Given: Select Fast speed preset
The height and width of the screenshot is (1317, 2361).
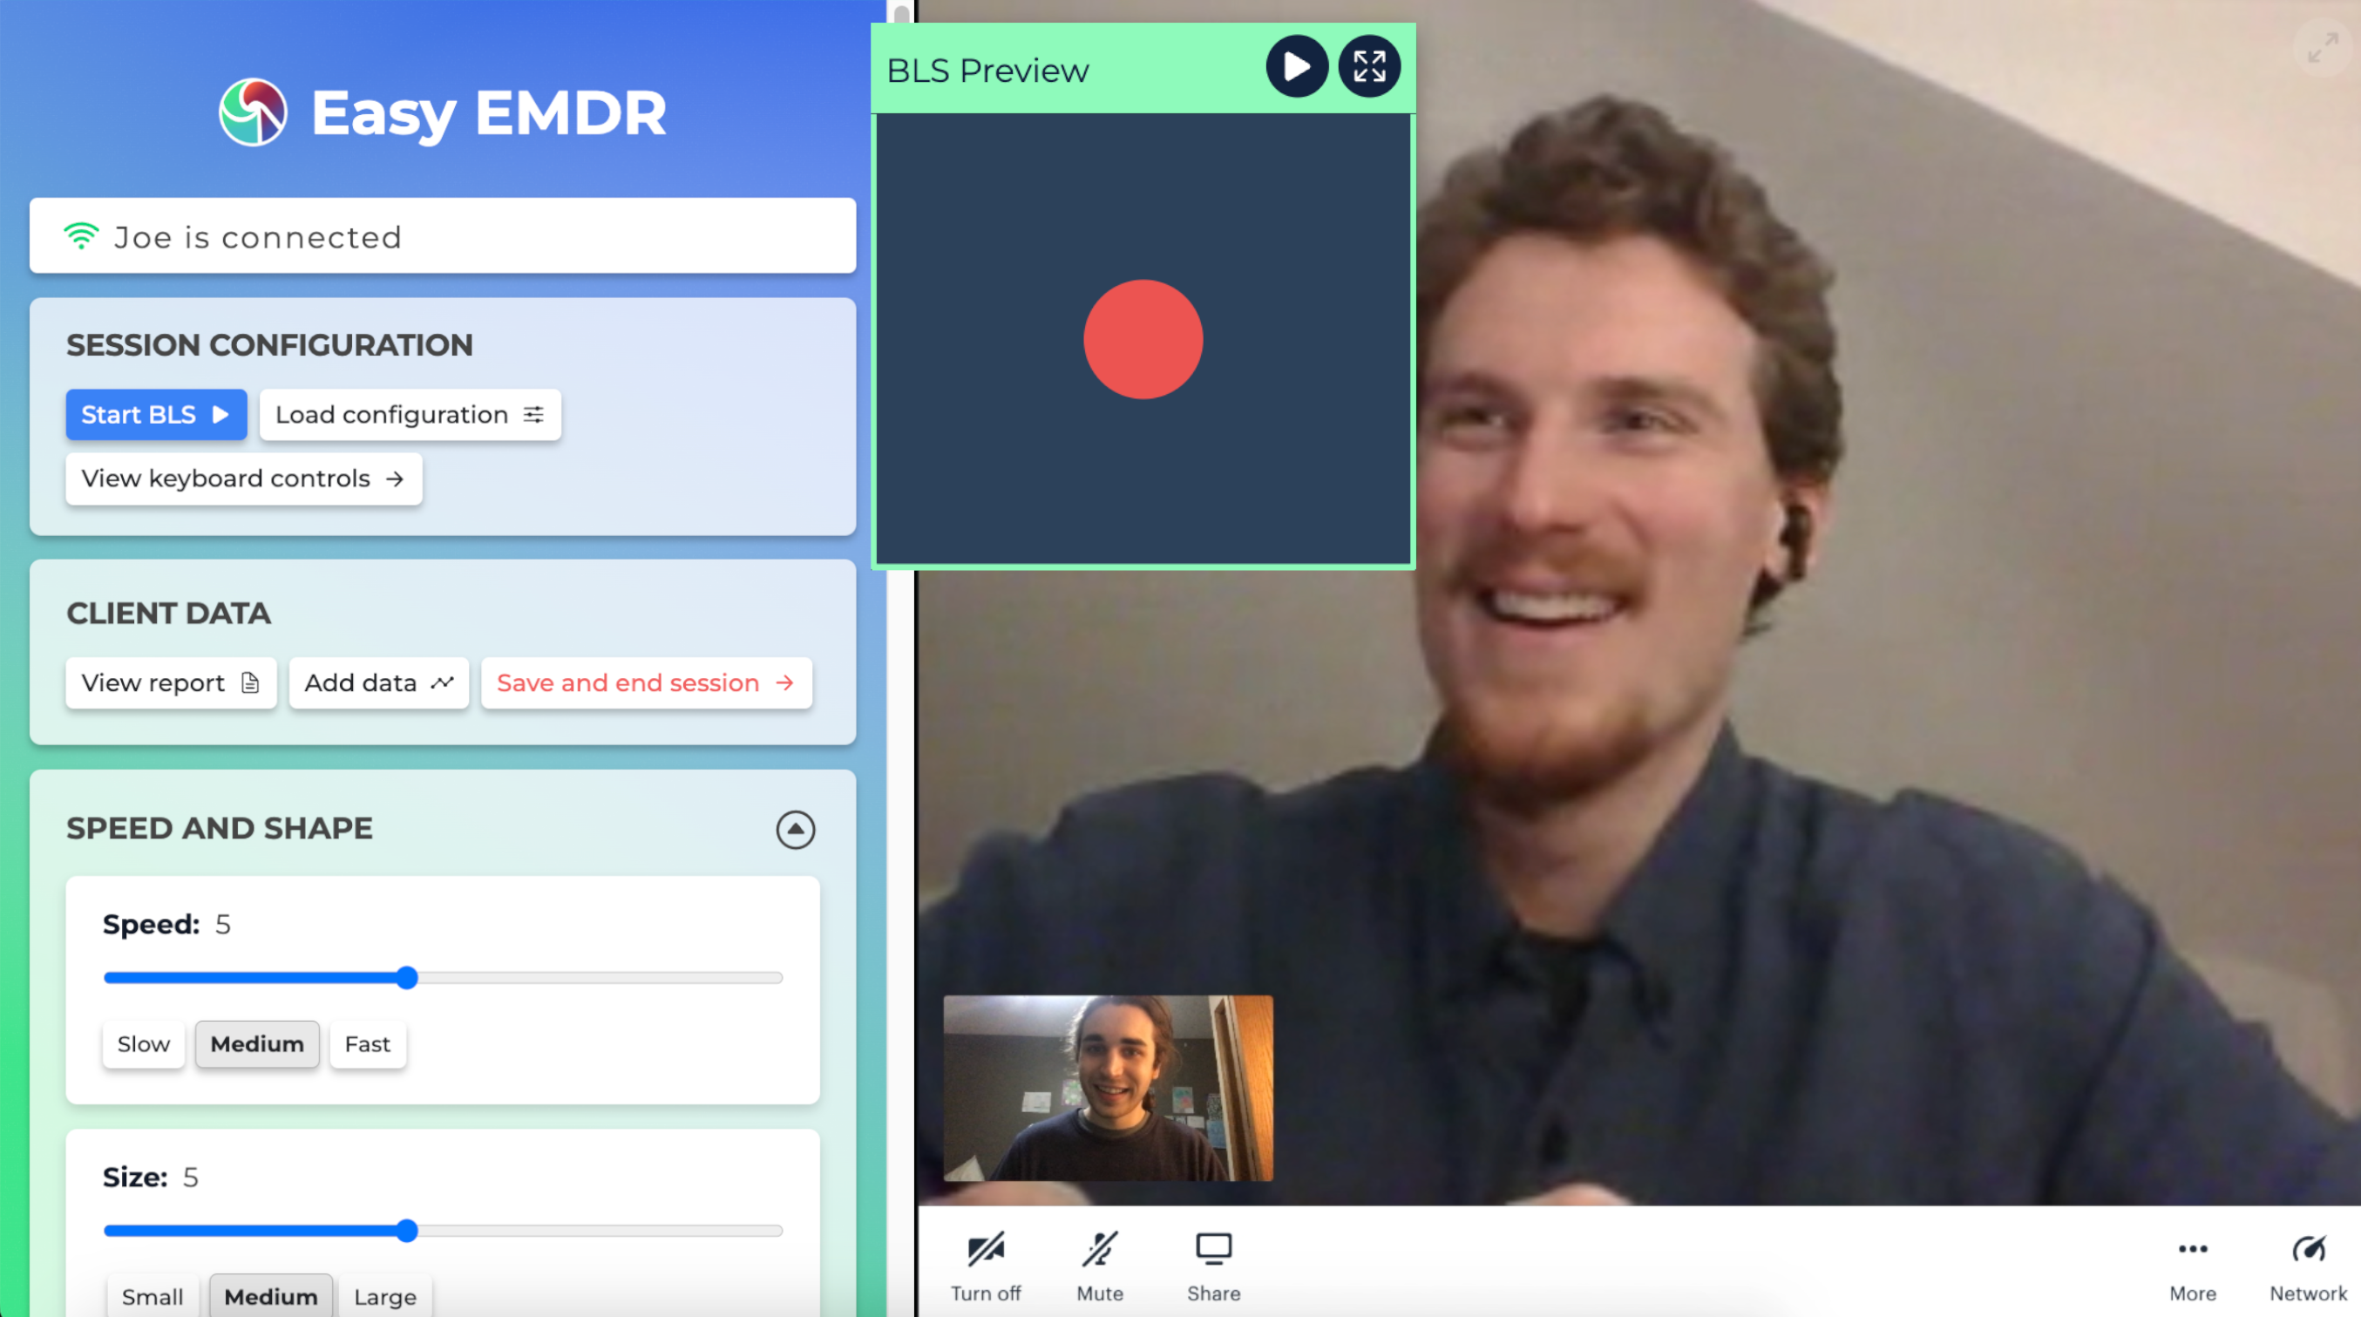Looking at the screenshot, I should pos(365,1043).
